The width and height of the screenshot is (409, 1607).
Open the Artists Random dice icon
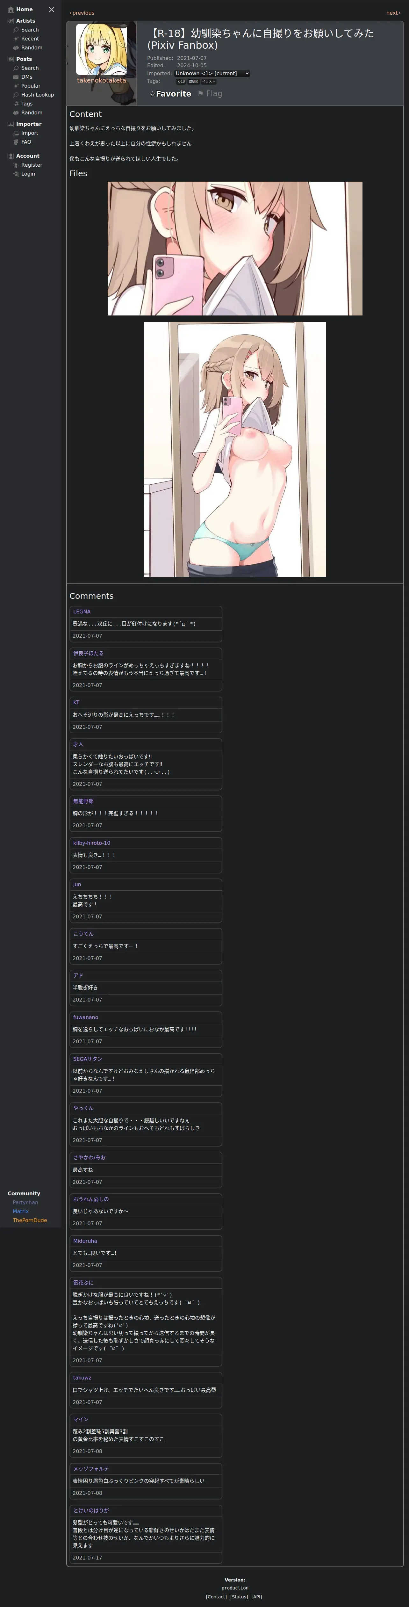tap(16, 48)
